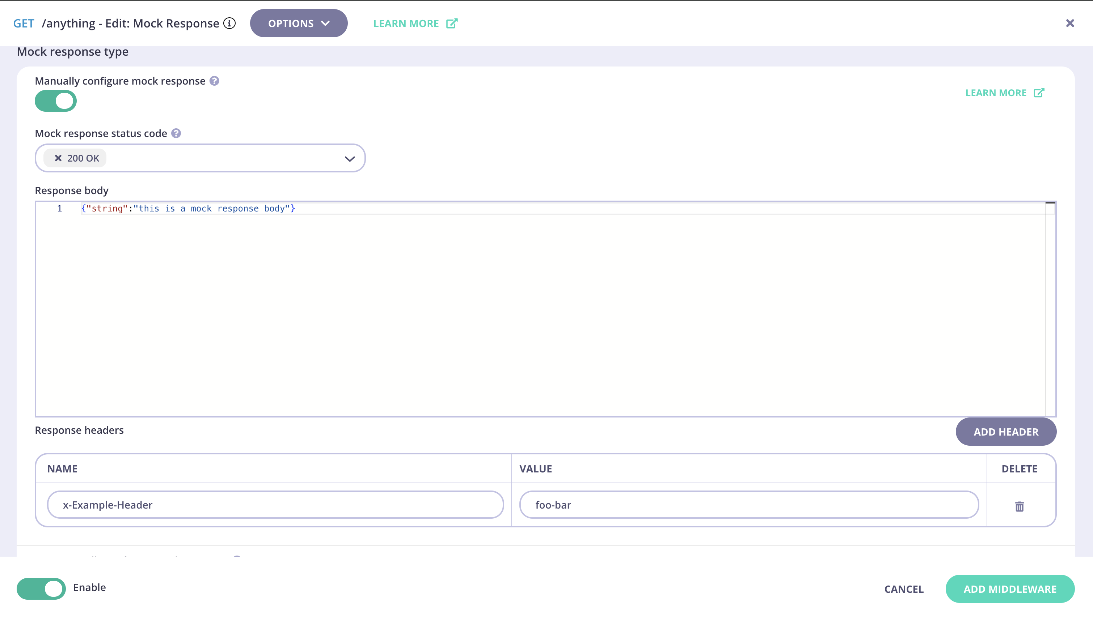Expand the OPTIONS dropdown
The height and width of the screenshot is (621, 1093).
coord(299,23)
